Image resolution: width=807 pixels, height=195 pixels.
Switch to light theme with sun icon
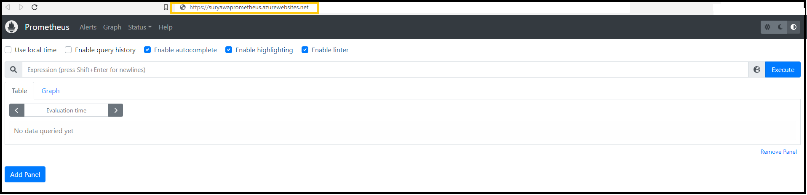767,27
